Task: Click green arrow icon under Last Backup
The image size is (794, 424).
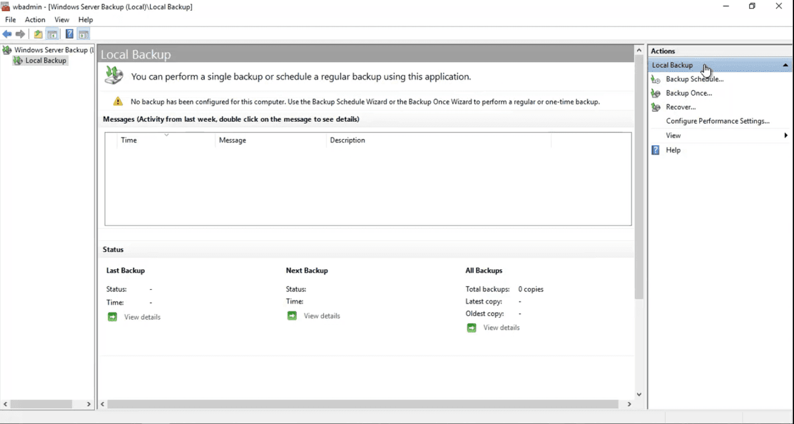Action: 112,317
